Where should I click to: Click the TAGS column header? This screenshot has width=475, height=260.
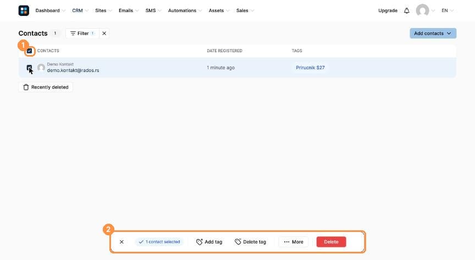tap(297, 51)
